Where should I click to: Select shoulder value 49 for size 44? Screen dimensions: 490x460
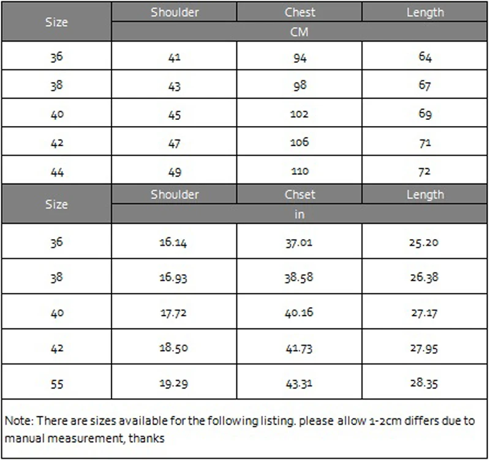175,172
